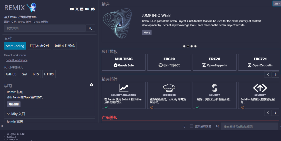281x141 pixels.
Task: Click the 搜索文档 search input field
Action: tap(45, 28)
